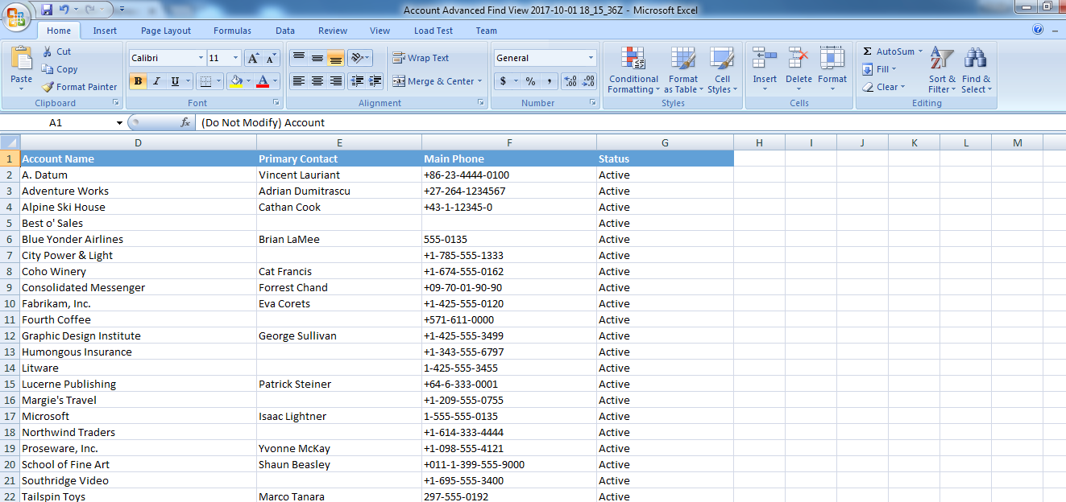
Task: Toggle Wrap Text on selected cells
Action: tap(421, 58)
